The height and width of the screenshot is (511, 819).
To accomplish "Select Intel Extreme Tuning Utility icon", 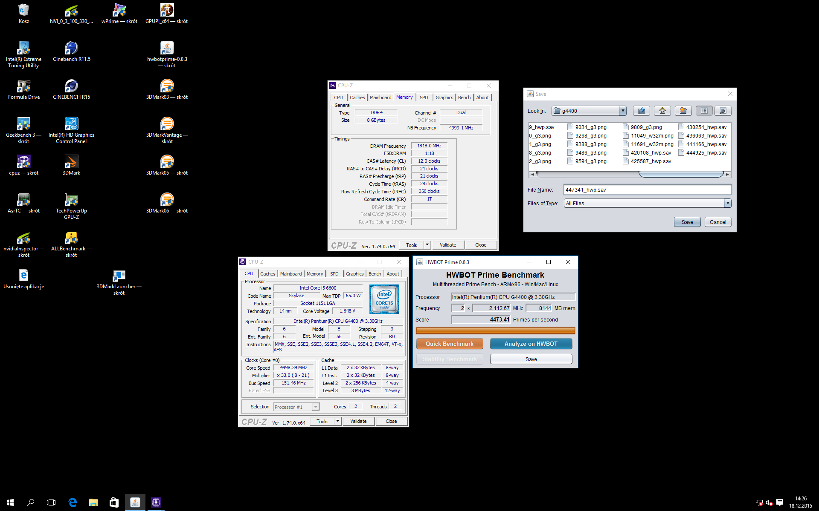I will pos(24,55).
